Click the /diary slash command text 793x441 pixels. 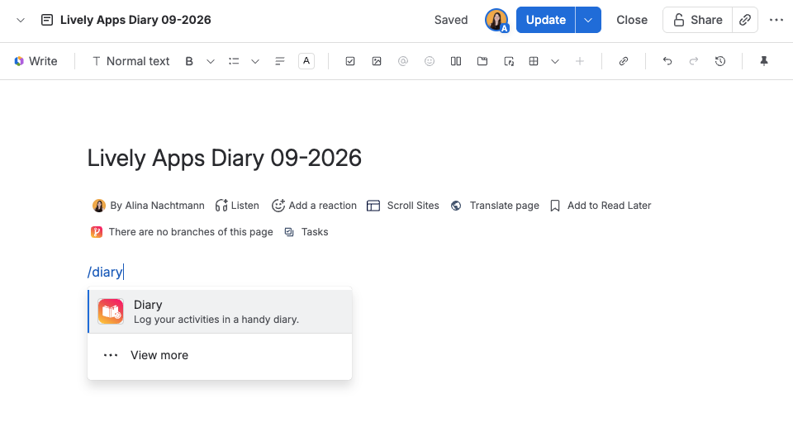point(105,272)
